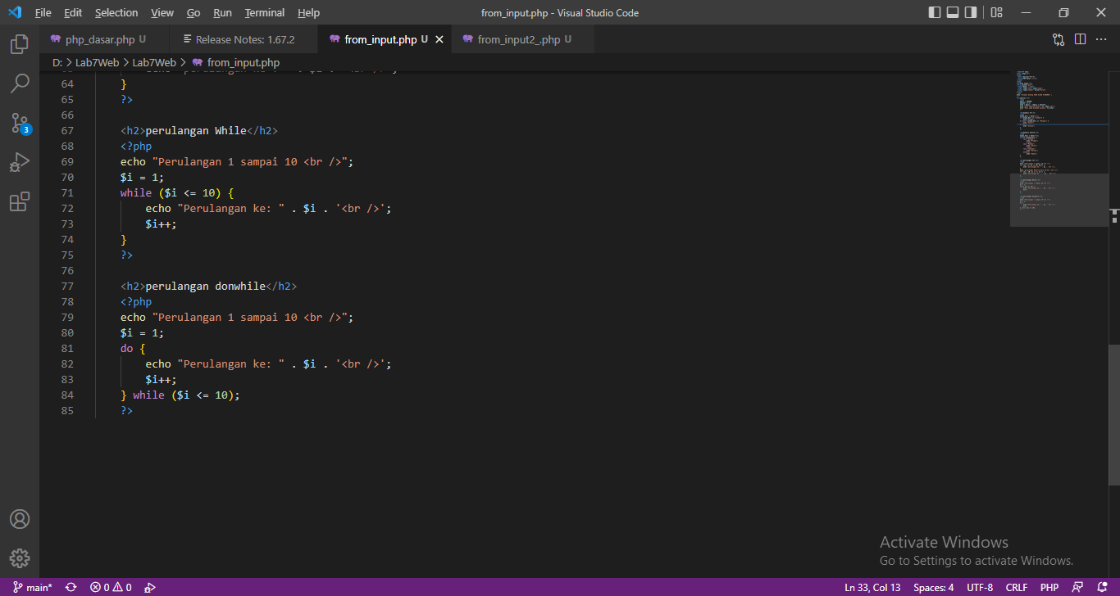Switch to from_input2_.php tab
This screenshot has height=596, width=1120.
pyautogui.click(x=522, y=39)
